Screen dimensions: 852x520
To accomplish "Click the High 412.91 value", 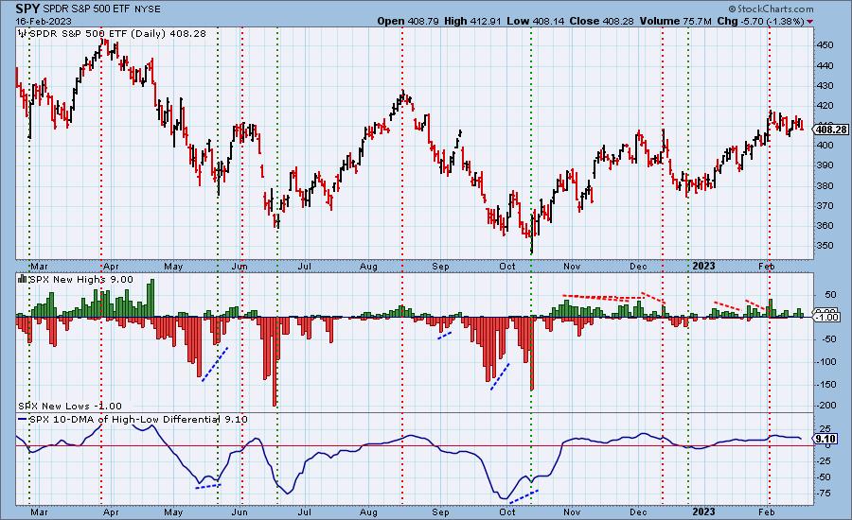I will 472,21.
